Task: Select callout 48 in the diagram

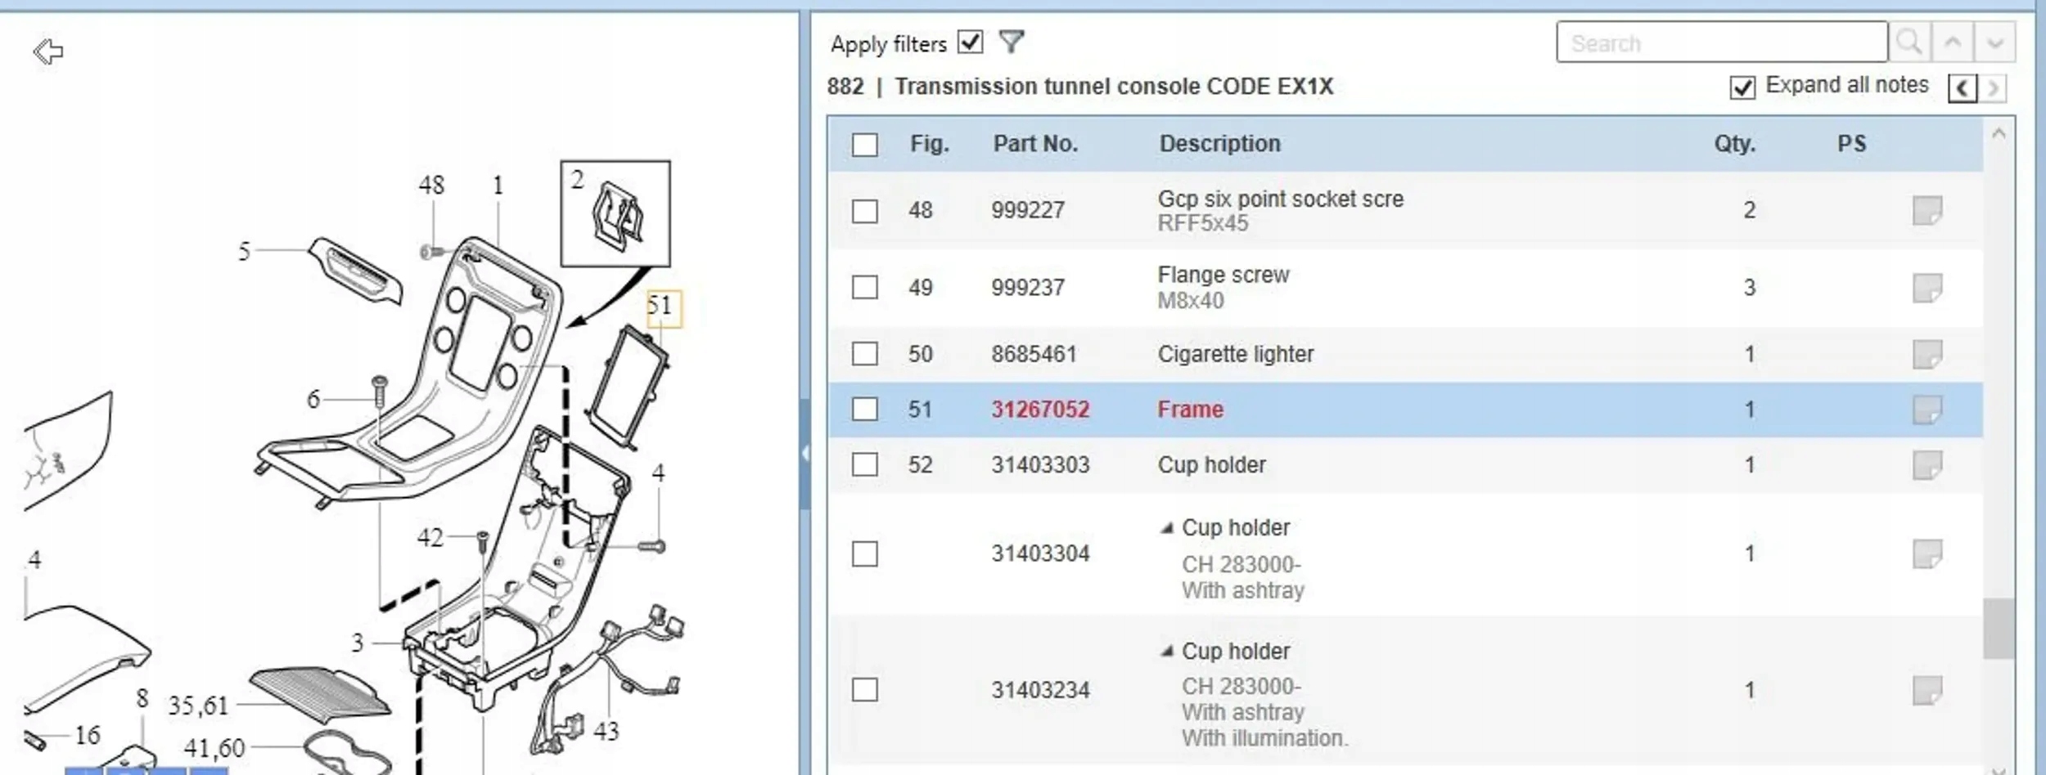Action: coord(431,185)
